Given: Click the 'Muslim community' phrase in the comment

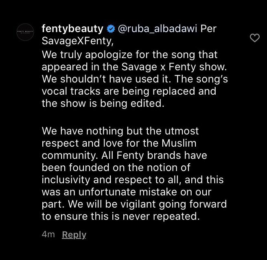Looking at the screenshot, I should 119,149.
